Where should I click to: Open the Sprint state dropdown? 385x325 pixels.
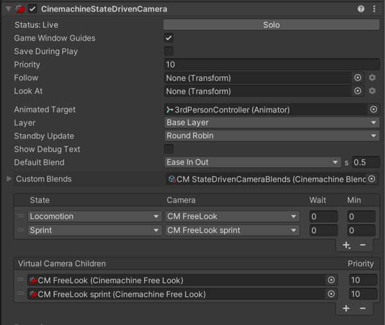[94, 230]
